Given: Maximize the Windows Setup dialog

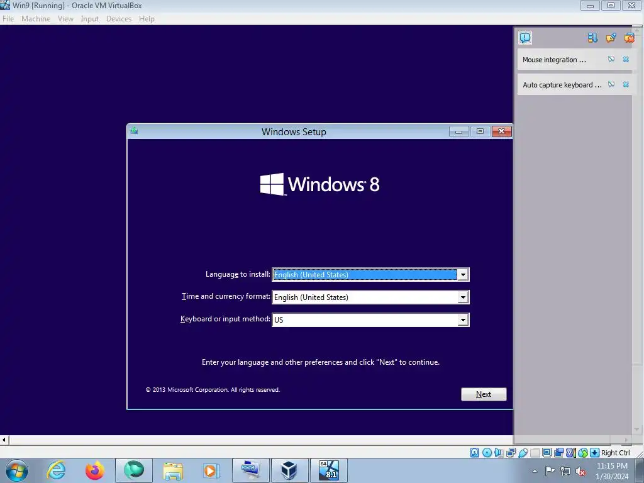Looking at the screenshot, I should (480, 131).
